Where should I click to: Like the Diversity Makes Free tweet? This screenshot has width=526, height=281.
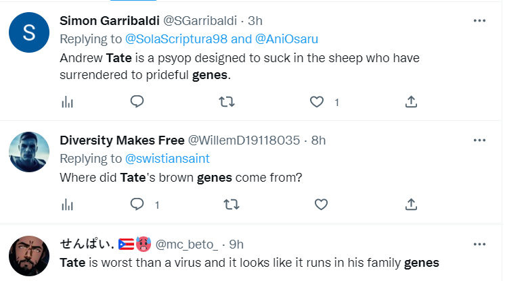pos(321,204)
